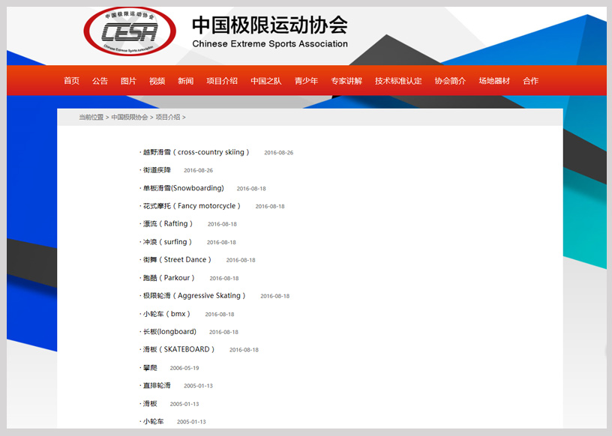Click the Parkour 跑酷 article link

pyautogui.click(x=166, y=277)
